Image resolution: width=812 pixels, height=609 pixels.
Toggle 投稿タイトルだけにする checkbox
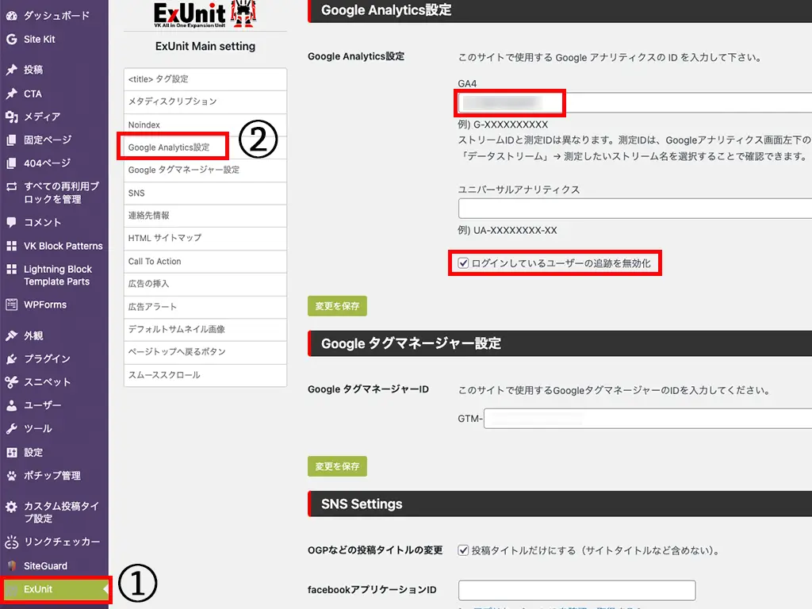click(x=463, y=550)
